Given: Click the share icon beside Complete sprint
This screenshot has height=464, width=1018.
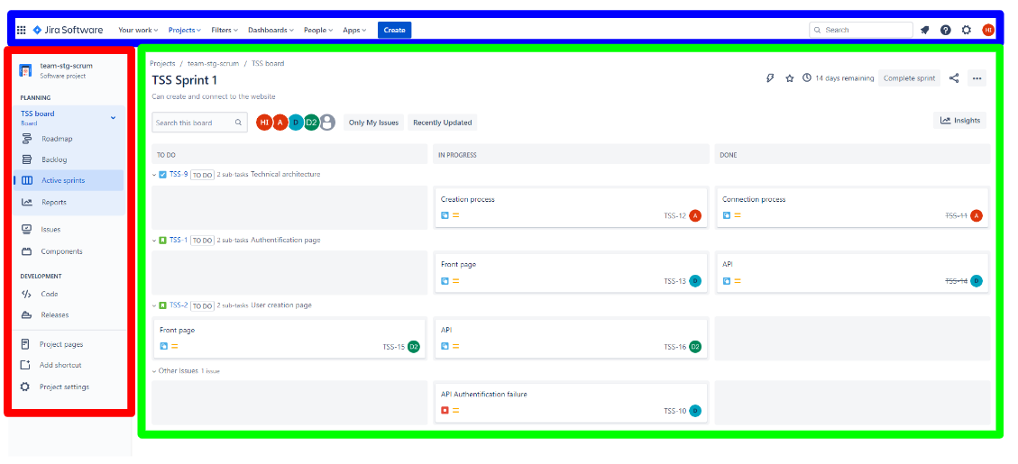Looking at the screenshot, I should click(954, 78).
